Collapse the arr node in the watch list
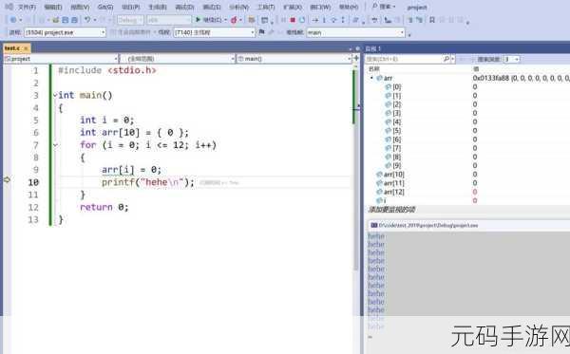The width and height of the screenshot is (570, 354). click(x=371, y=78)
